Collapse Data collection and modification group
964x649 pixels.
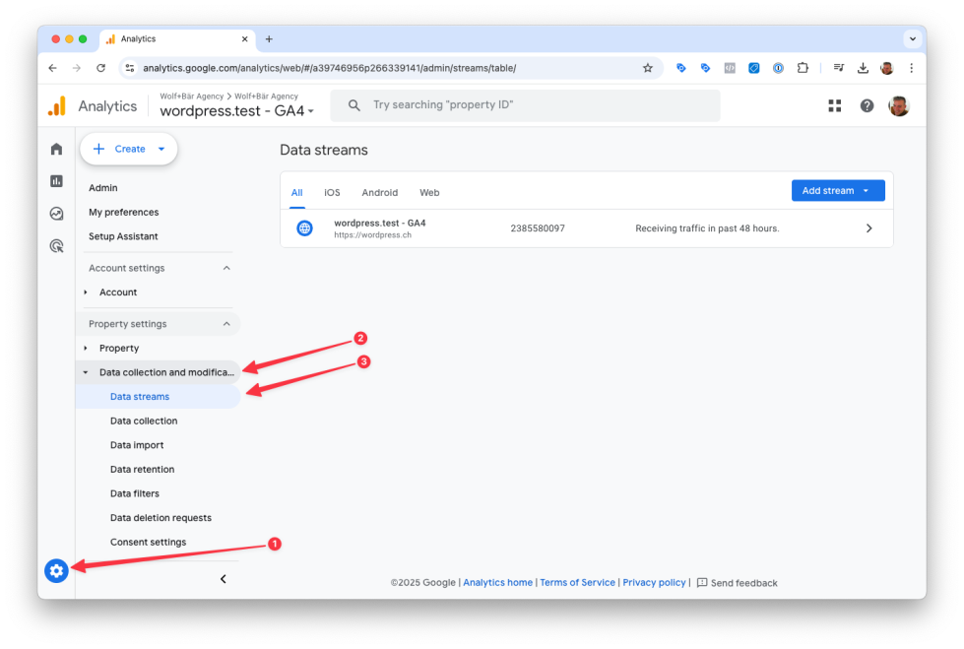(x=86, y=372)
